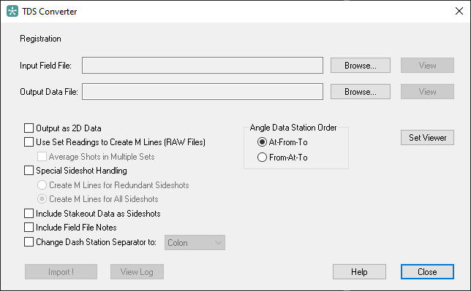Screen dimensions: 471x291
Task: Click the View Log button
Action: pos(137,272)
